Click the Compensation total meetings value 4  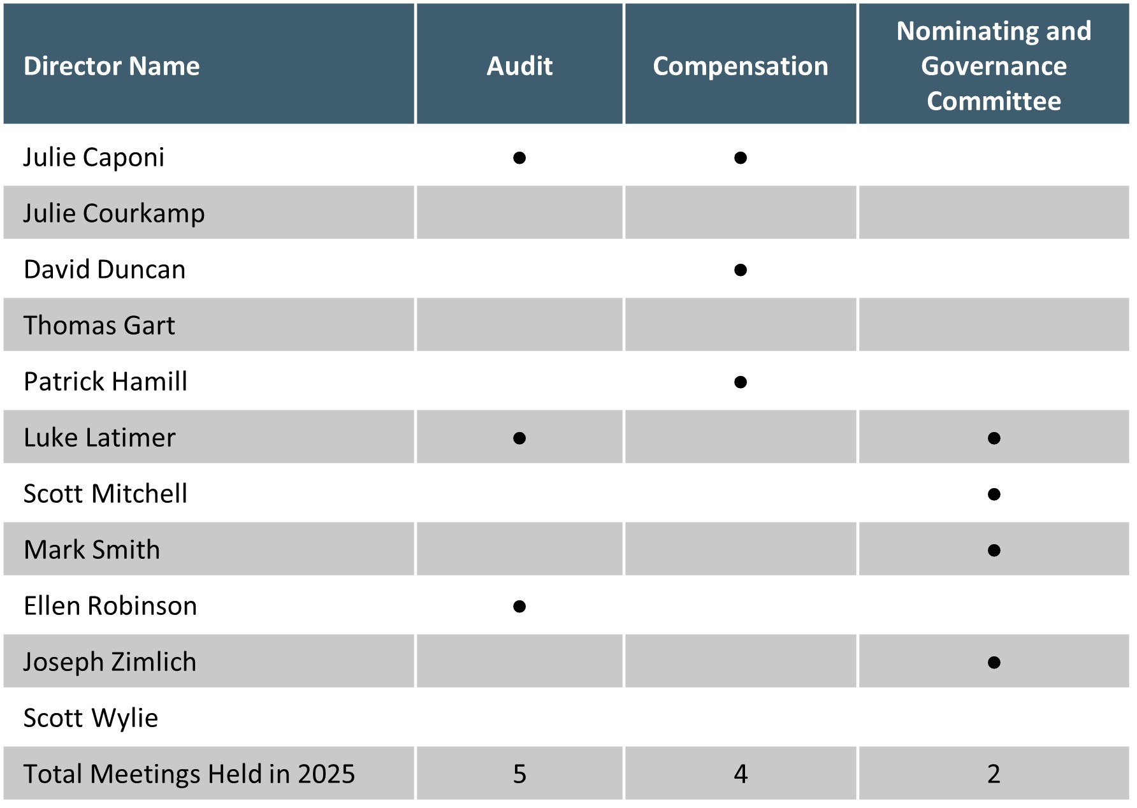pos(740,774)
